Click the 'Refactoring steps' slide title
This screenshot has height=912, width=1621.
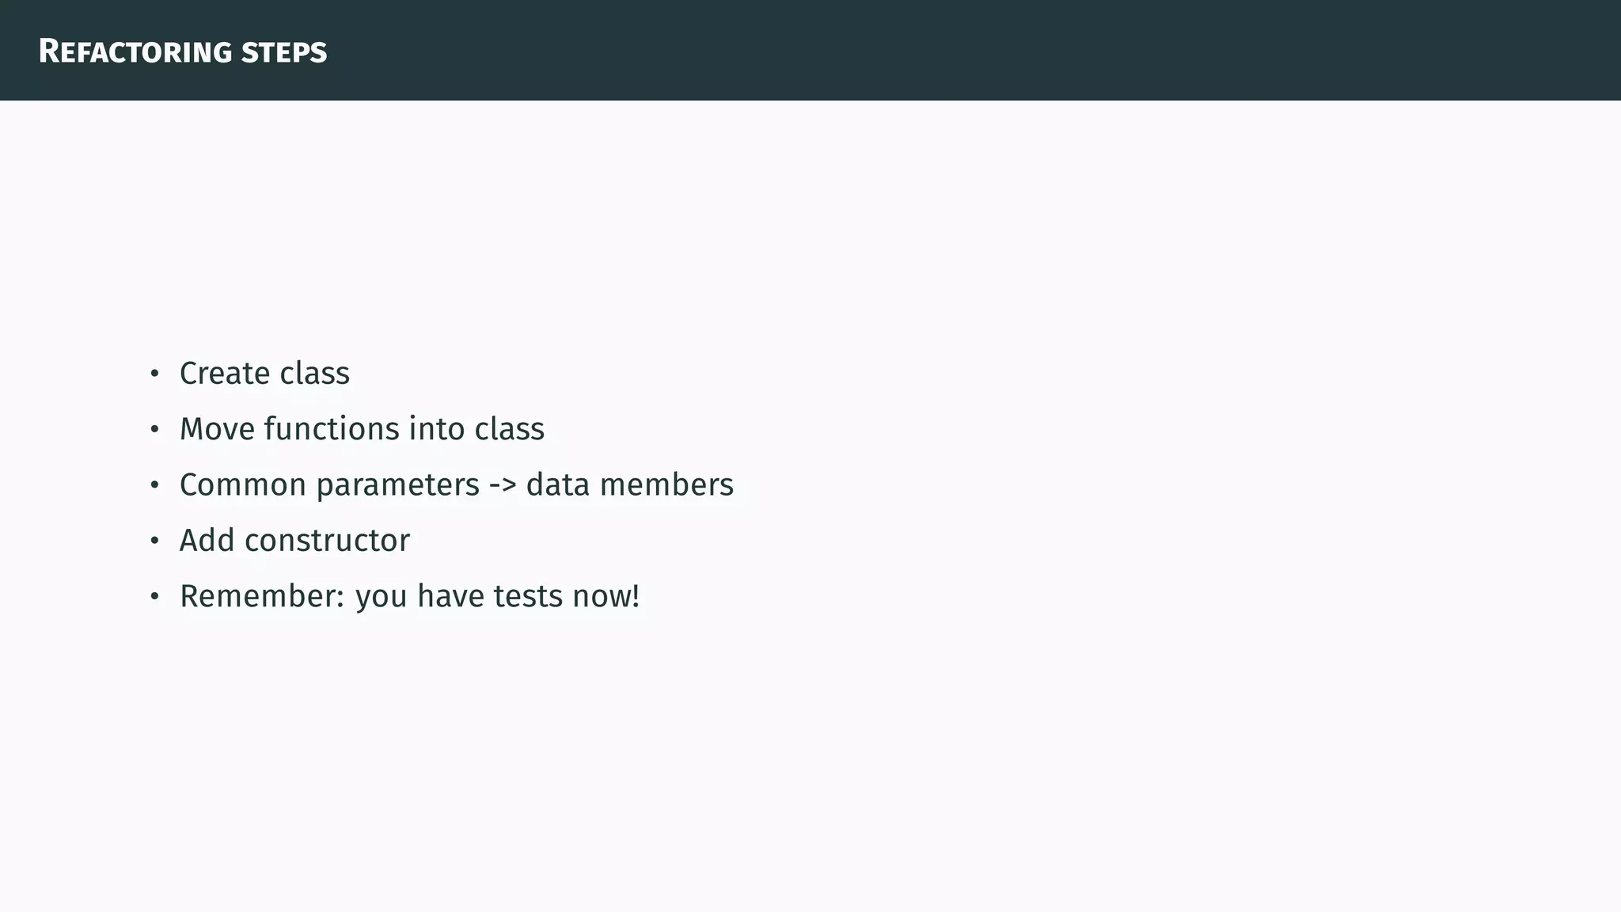(183, 51)
